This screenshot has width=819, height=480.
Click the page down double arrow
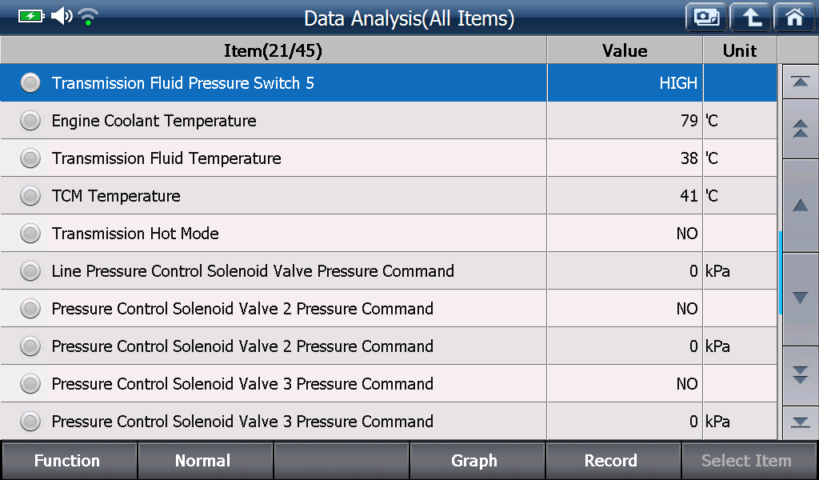coord(800,375)
